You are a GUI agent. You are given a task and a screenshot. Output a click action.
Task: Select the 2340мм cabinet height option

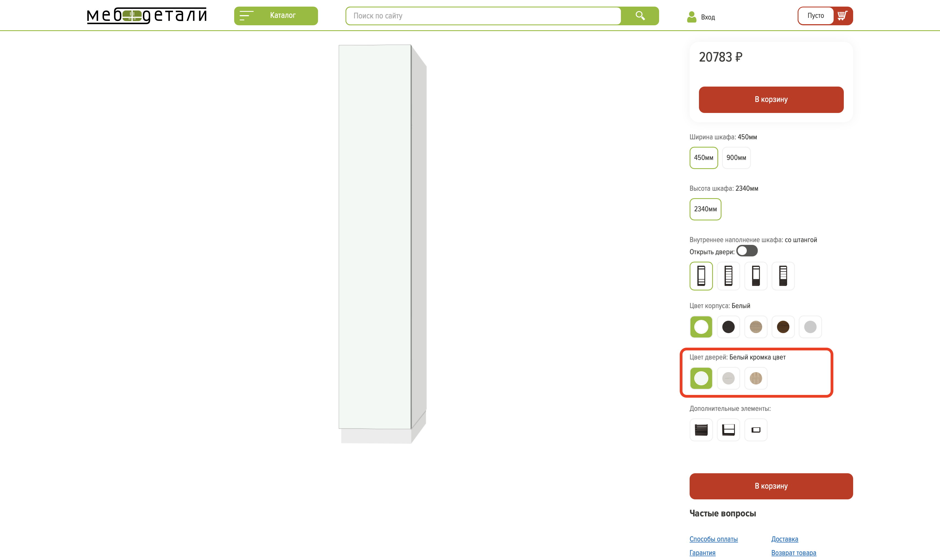705,209
